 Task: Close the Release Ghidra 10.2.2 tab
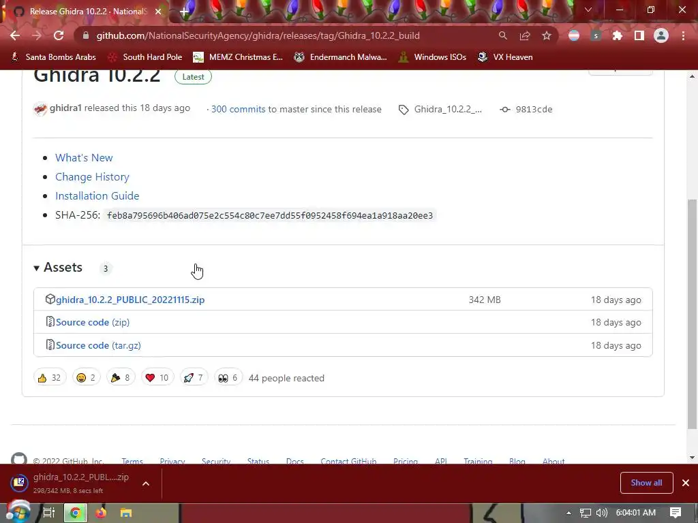pyautogui.click(x=158, y=12)
